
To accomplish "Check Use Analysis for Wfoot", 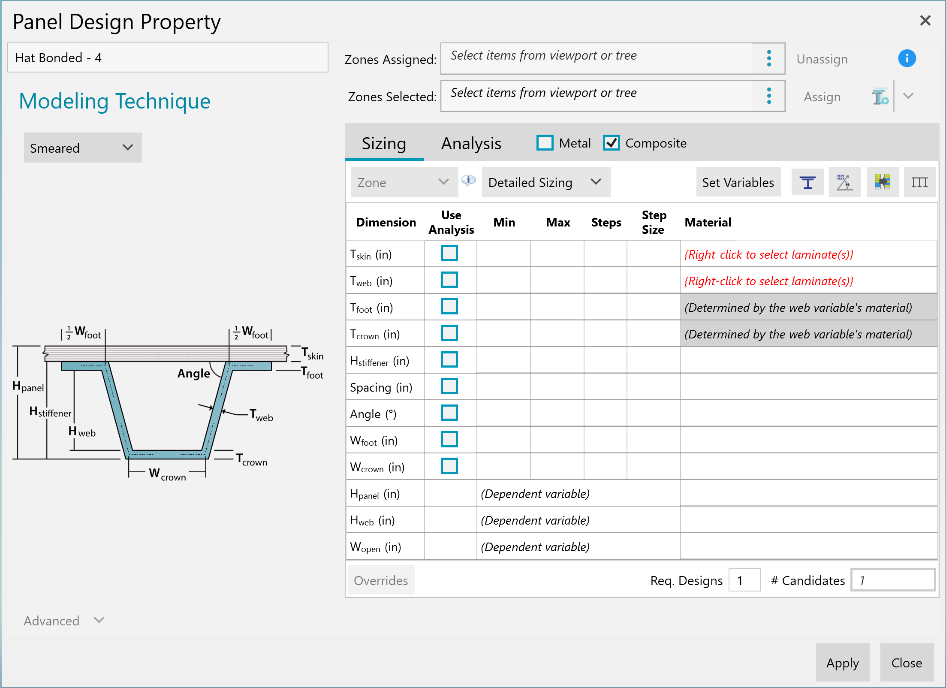I will [x=449, y=439].
